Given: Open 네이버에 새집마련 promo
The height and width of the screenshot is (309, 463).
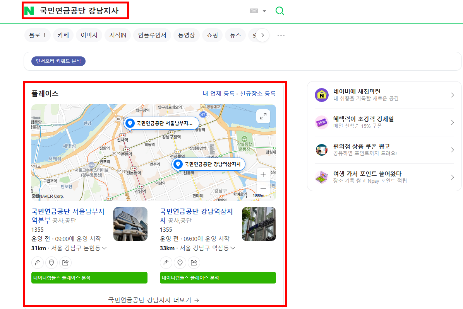Looking at the screenshot, I should (x=384, y=95).
